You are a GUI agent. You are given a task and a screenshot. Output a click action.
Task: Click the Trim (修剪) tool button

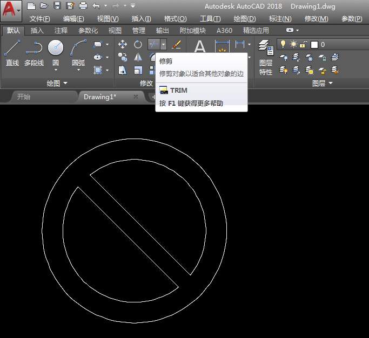pos(153,44)
